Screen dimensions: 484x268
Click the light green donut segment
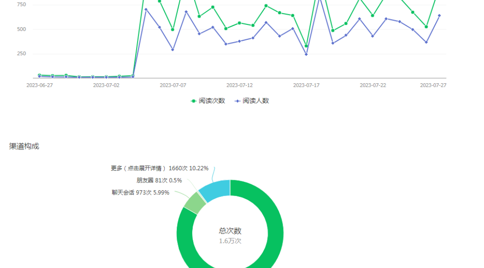coord(195,202)
